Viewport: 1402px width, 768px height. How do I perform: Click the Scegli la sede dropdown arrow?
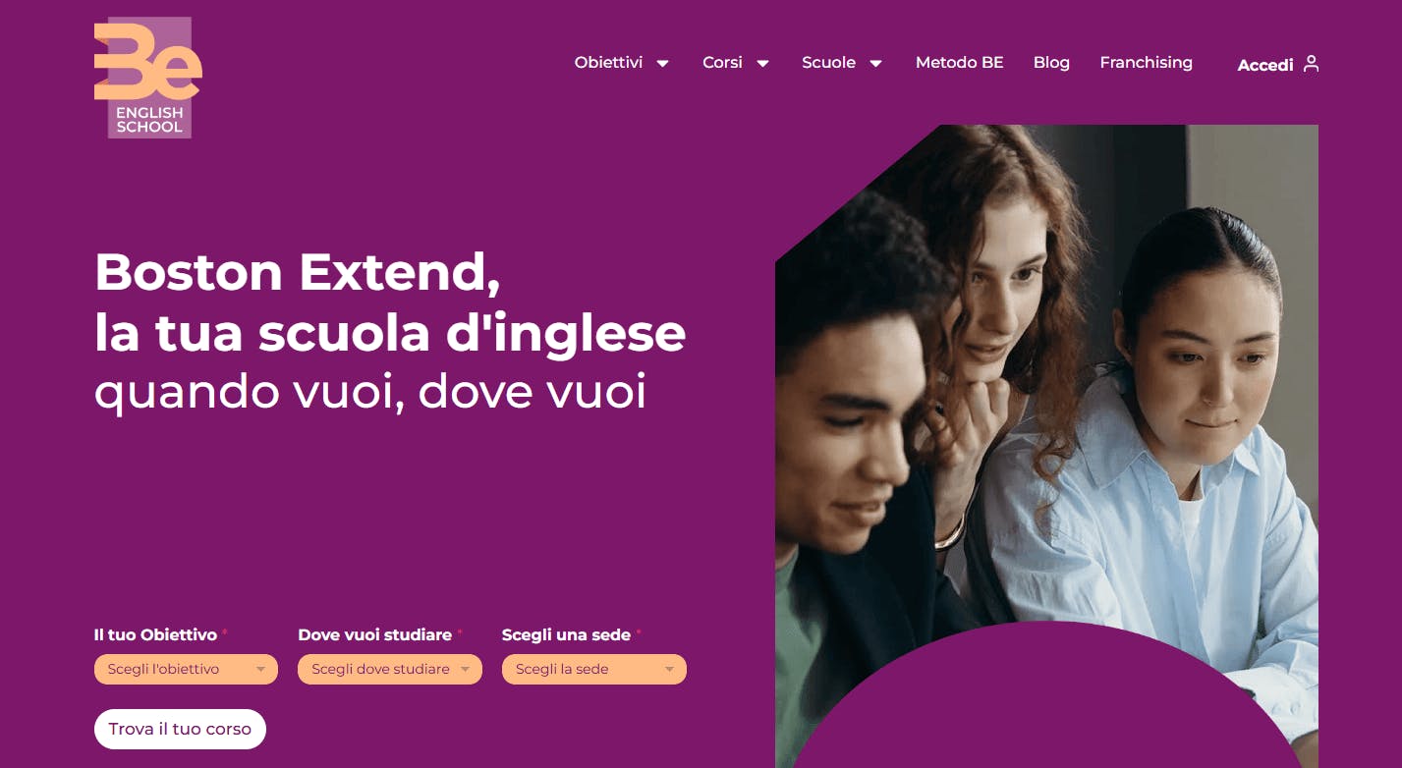(669, 670)
